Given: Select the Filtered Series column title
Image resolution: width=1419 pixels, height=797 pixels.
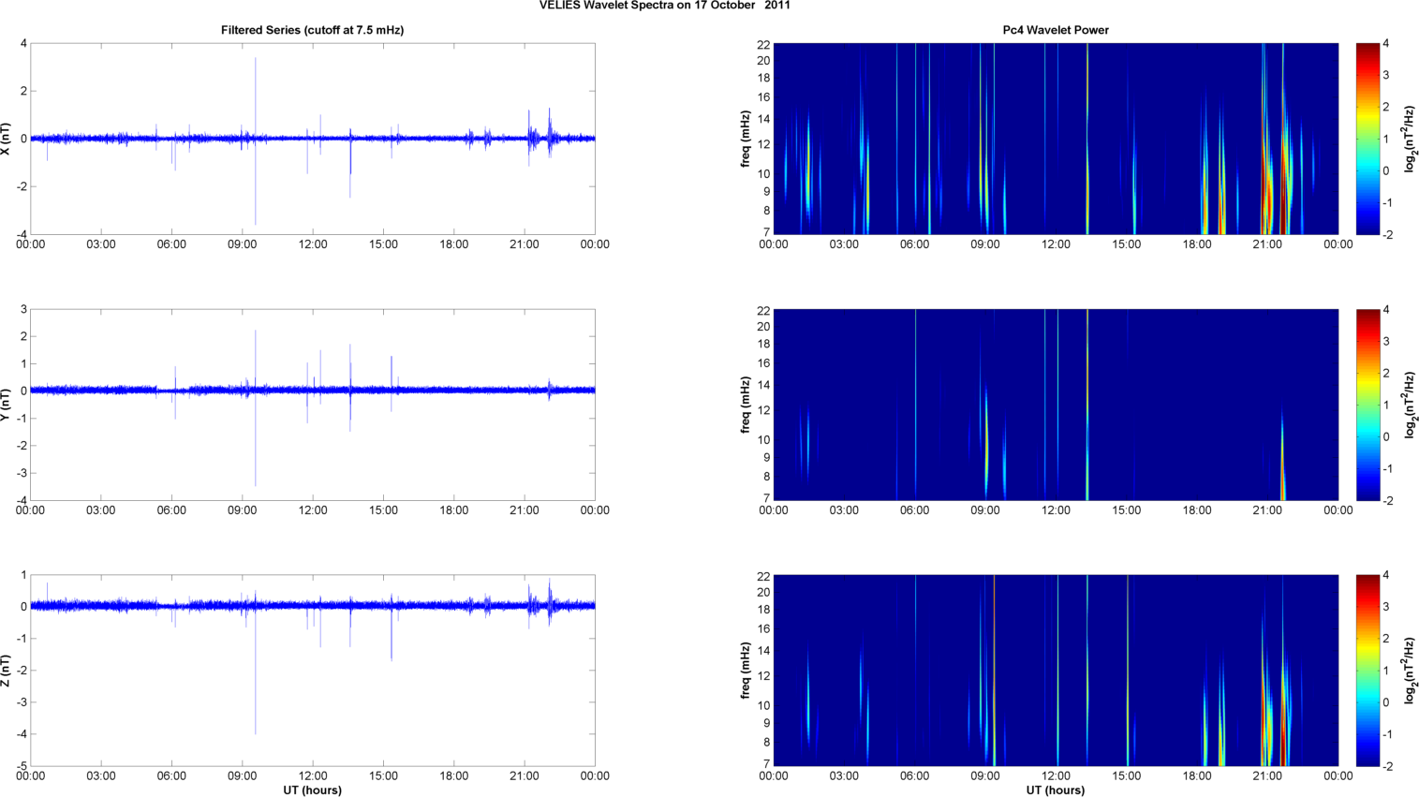Looking at the screenshot, I should 312,30.
